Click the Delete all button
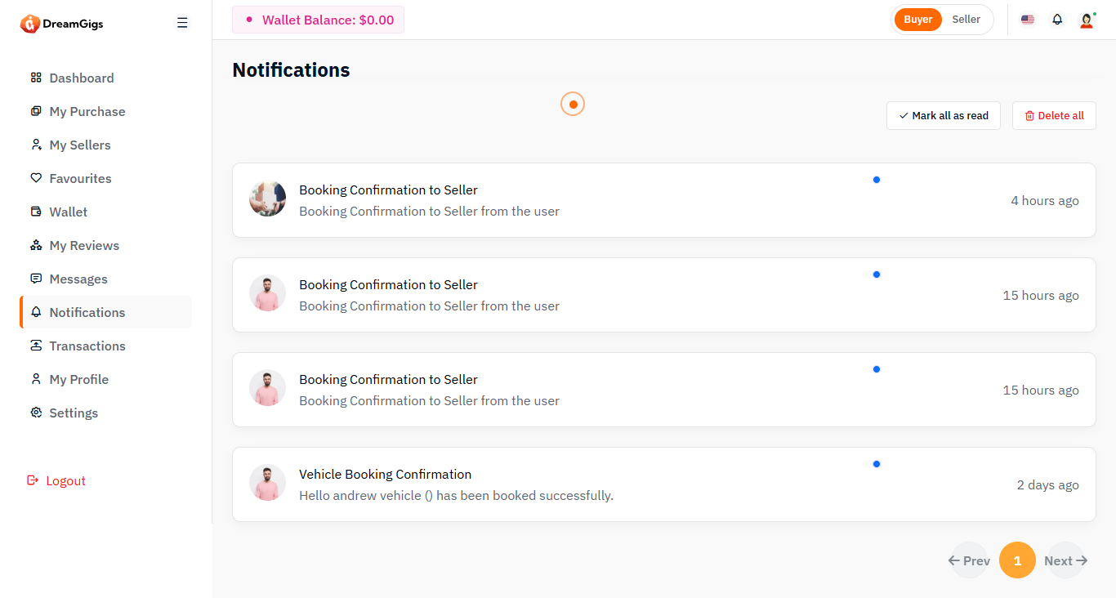Screen dimensions: 1116x598 (x=1054, y=116)
